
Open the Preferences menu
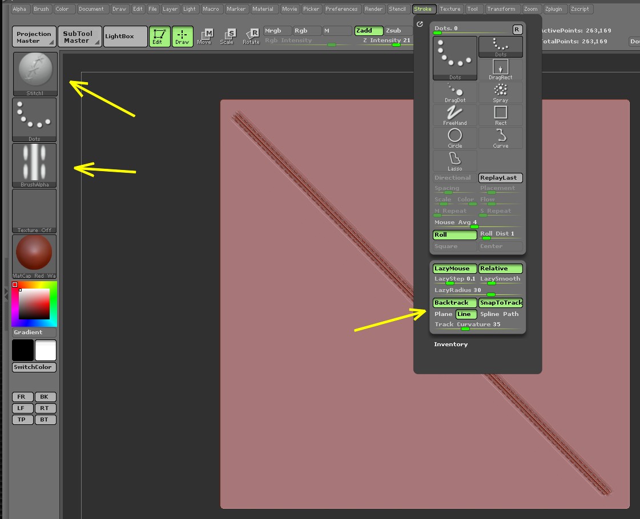pyautogui.click(x=341, y=9)
